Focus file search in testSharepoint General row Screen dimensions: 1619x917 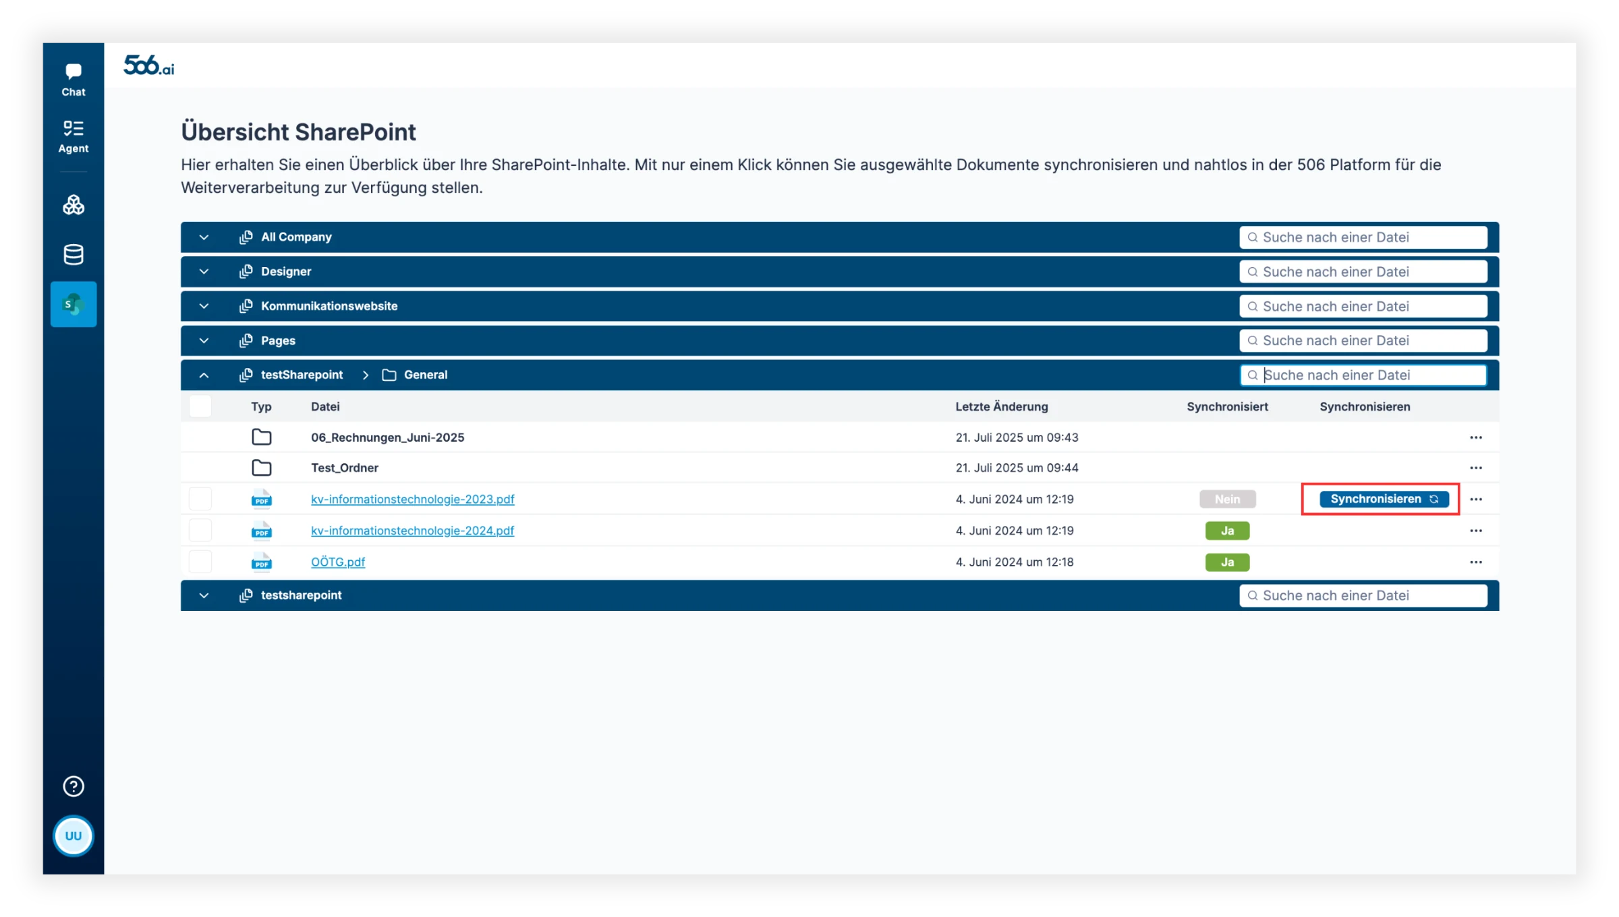point(1363,375)
